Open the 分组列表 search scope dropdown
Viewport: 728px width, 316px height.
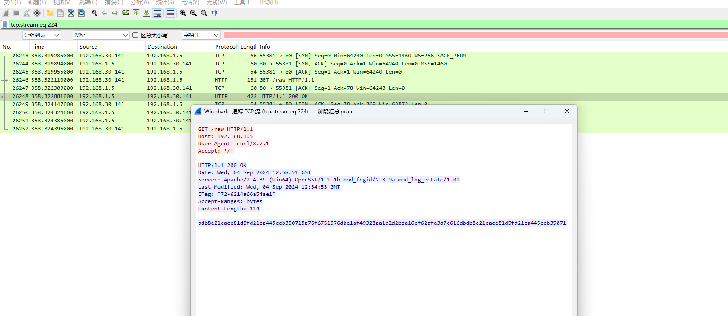click(x=42, y=35)
